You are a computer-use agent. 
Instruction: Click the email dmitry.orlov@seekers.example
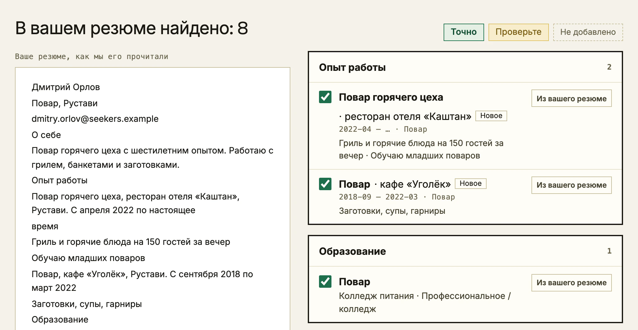95,119
